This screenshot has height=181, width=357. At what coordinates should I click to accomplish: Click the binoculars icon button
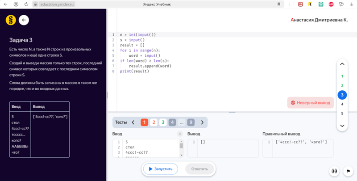(333, 171)
